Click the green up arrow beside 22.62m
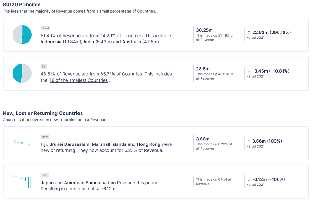Screen dimensions: 313x202 [249, 33]
